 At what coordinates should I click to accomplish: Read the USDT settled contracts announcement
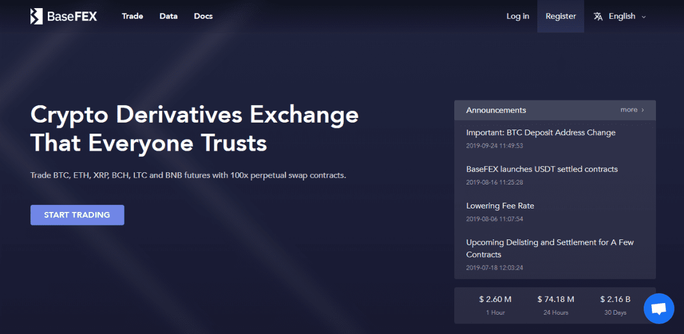tap(541, 169)
